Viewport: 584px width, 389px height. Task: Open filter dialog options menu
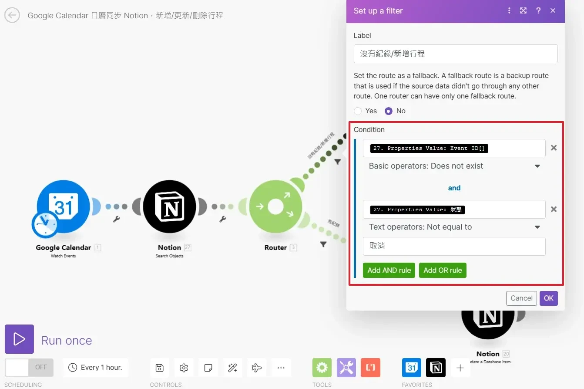[x=509, y=10]
